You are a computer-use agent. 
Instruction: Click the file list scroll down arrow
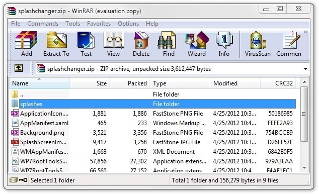(304, 167)
